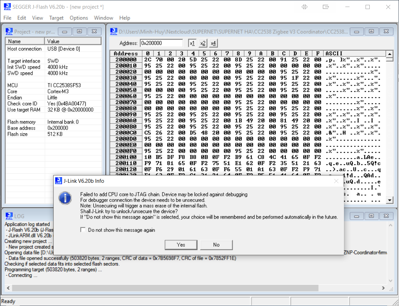Select the Flash memory Internal bank 0 row
The image size is (399, 306).
(x=53, y=122)
